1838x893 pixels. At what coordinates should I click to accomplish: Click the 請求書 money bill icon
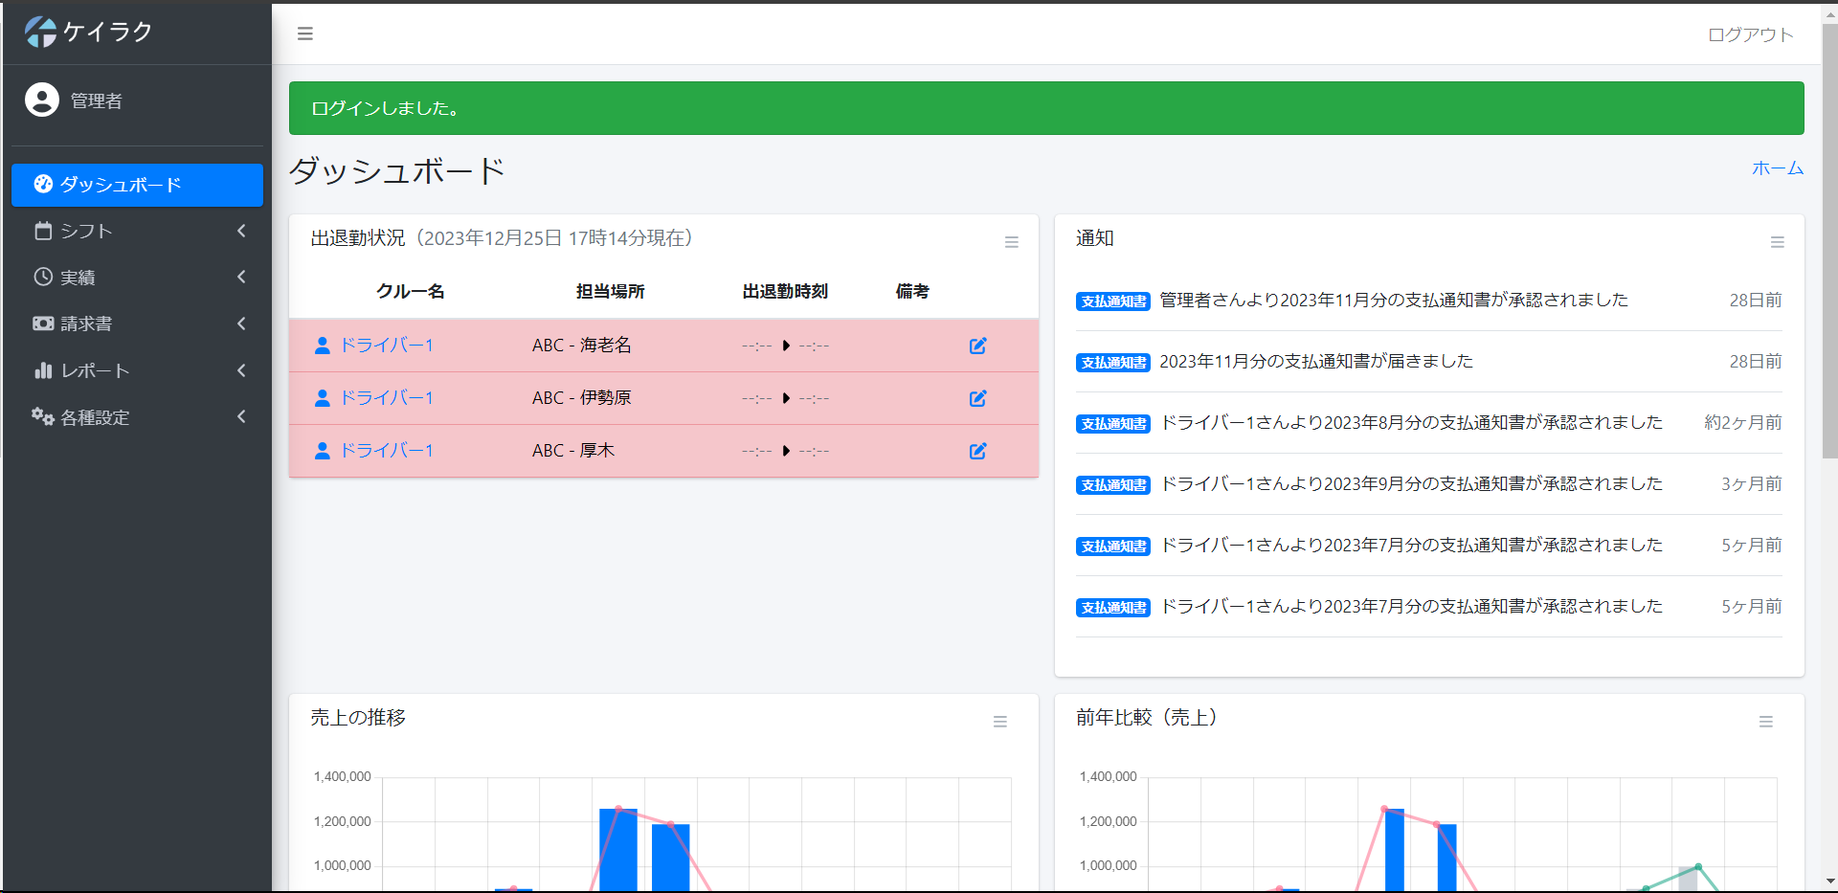[43, 324]
